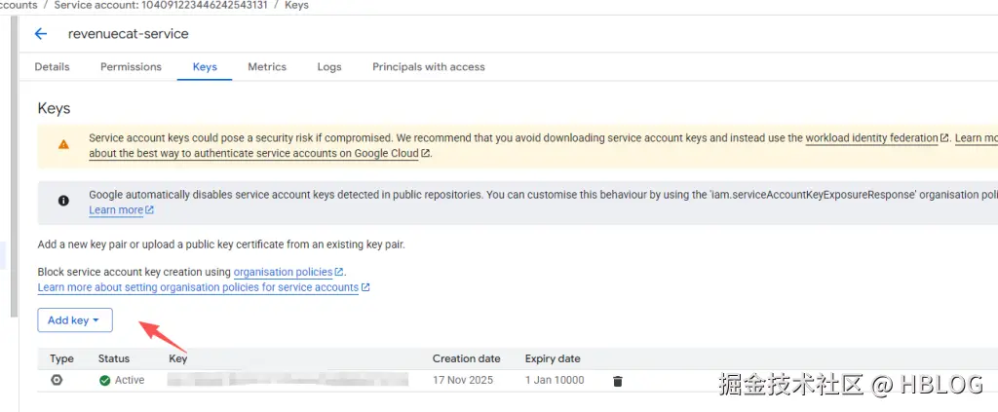The width and height of the screenshot is (998, 412).
Task: Click the Expiry date column header
Action: pyautogui.click(x=553, y=358)
